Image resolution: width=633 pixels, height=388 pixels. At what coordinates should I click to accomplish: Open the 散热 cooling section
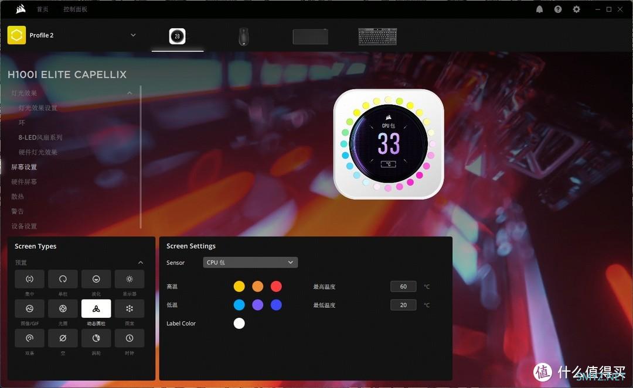click(x=18, y=197)
